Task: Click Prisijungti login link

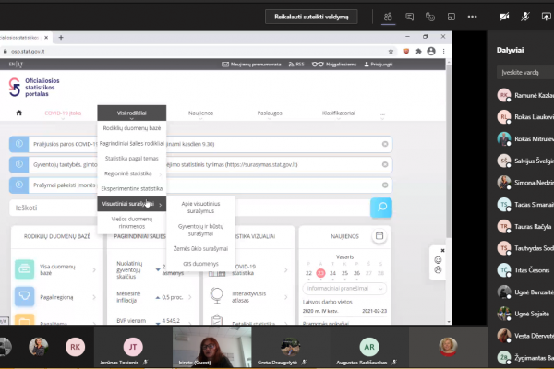Action: click(x=379, y=65)
